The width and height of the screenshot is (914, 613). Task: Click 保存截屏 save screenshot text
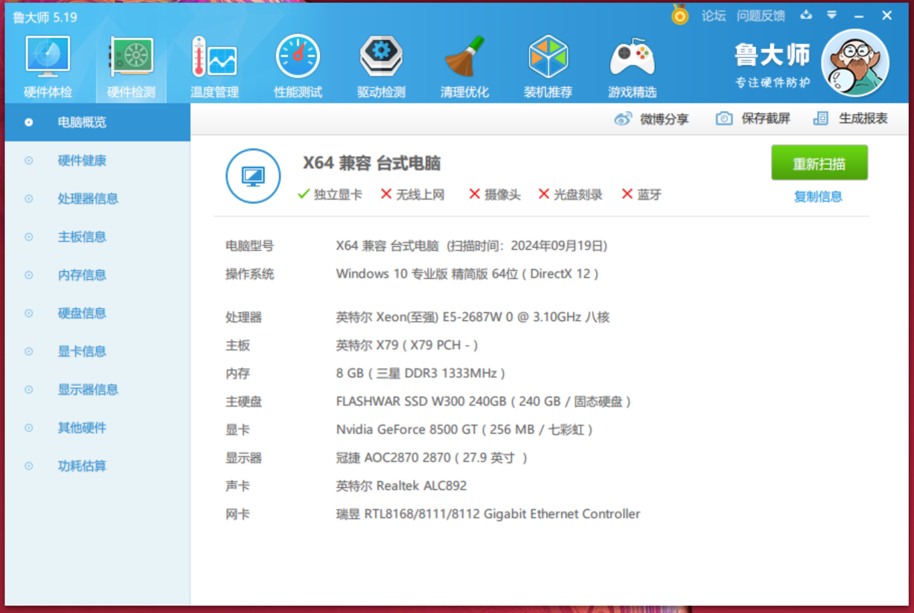pyautogui.click(x=765, y=119)
